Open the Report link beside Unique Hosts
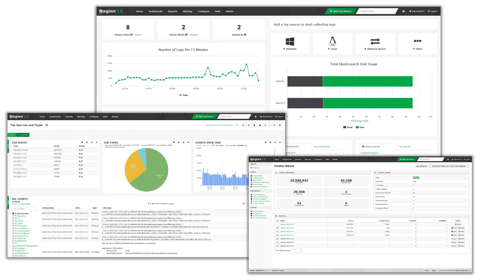Screen dimensions: 497x280 138,35
